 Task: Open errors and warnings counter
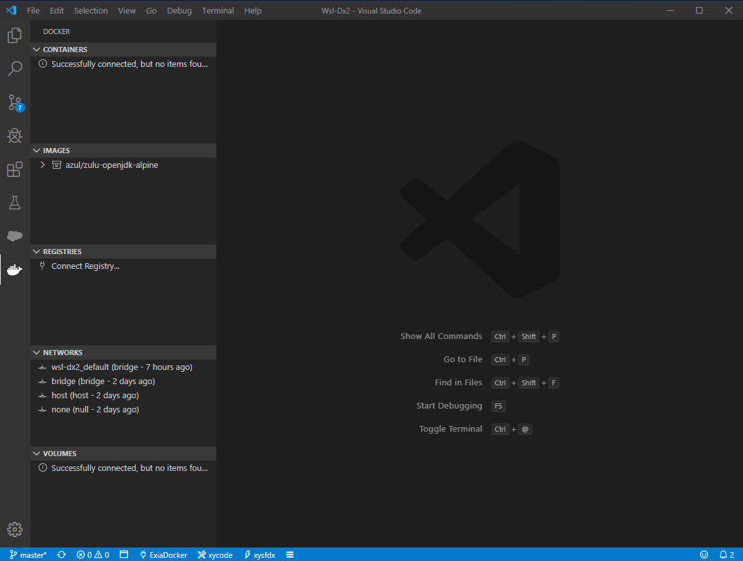(93, 555)
